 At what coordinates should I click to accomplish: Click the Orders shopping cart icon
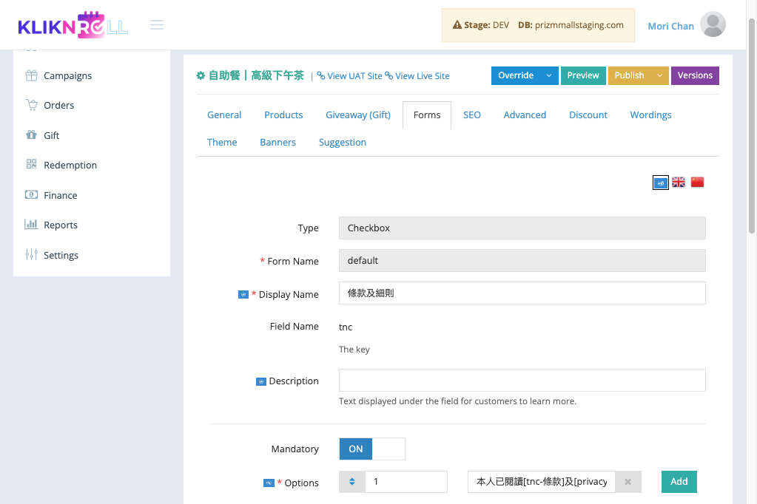coord(31,105)
